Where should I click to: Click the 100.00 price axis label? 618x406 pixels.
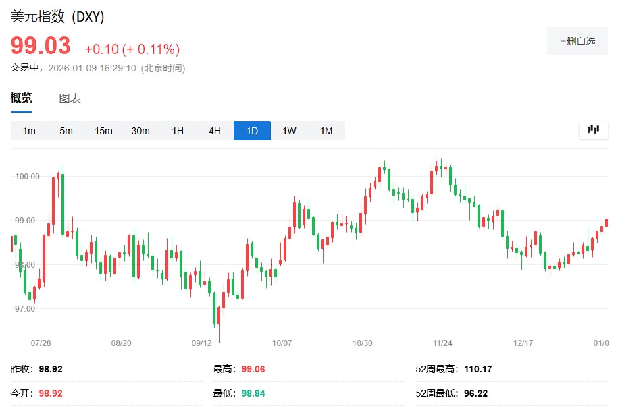(x=27, y=177)
